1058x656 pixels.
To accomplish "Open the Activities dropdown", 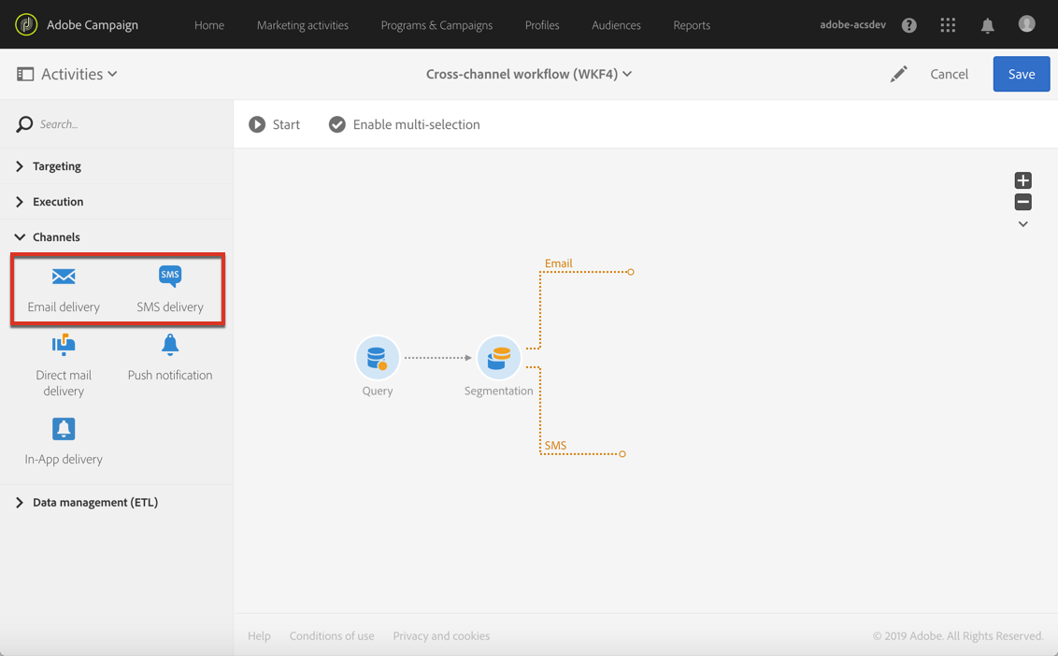I will point(79,74).
